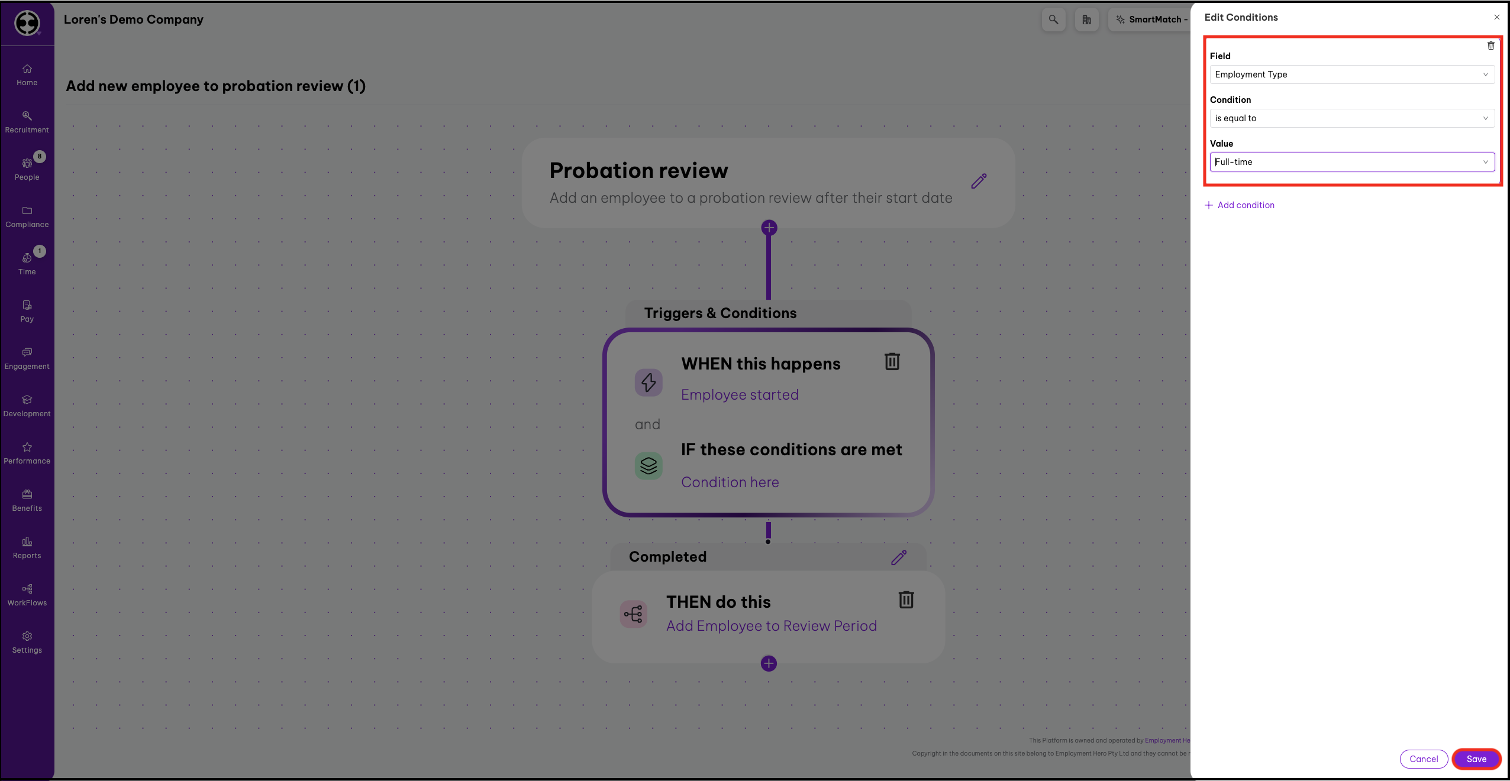1510x781 pixels.
Task: Delete the THEN do this action
Action: (x=906, y=599)
